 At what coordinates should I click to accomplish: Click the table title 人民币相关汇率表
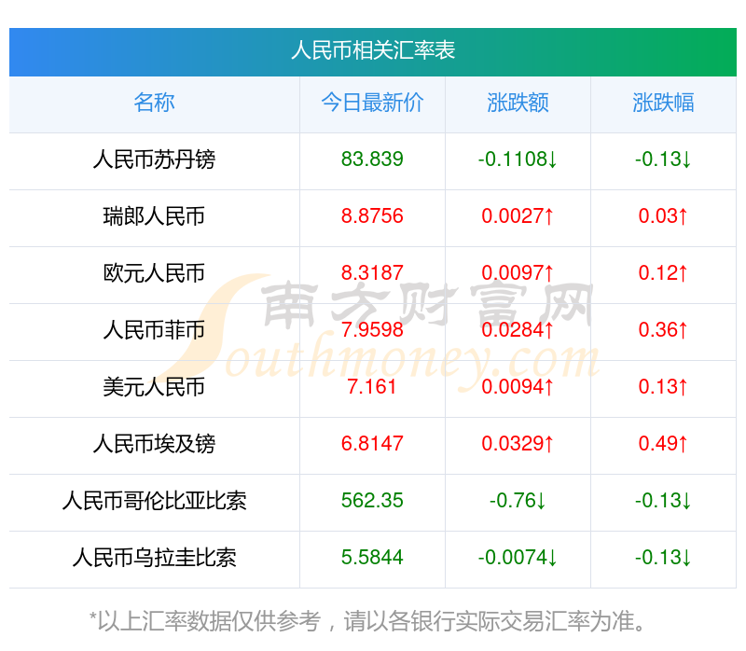click(x=373, y=50)
